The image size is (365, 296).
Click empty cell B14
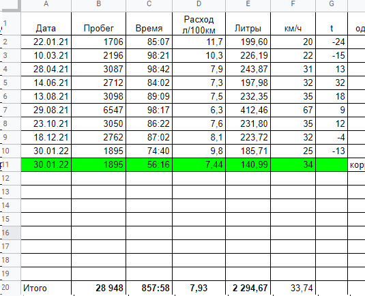(x=98, y=205)
